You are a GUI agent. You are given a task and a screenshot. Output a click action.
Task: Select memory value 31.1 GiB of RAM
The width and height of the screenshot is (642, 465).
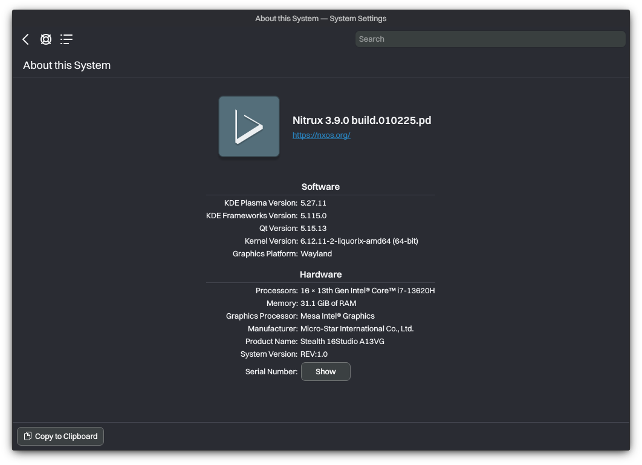click(x=328, y=304)
